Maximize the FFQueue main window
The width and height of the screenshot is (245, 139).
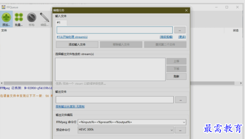click(x=227, y=7)
